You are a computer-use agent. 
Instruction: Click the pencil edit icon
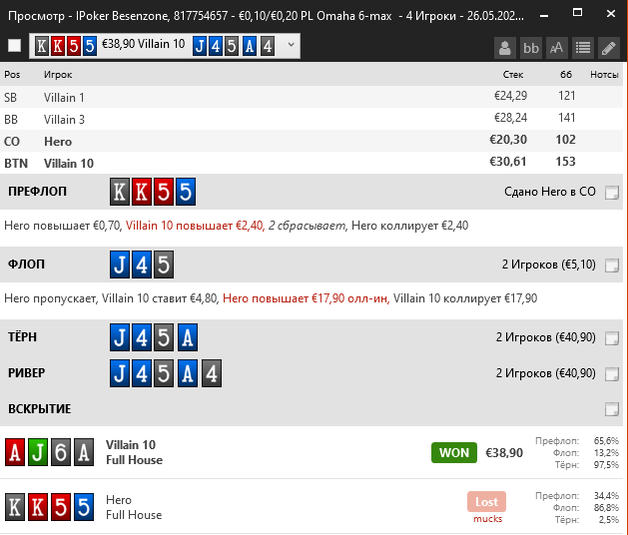pos(609,48)
